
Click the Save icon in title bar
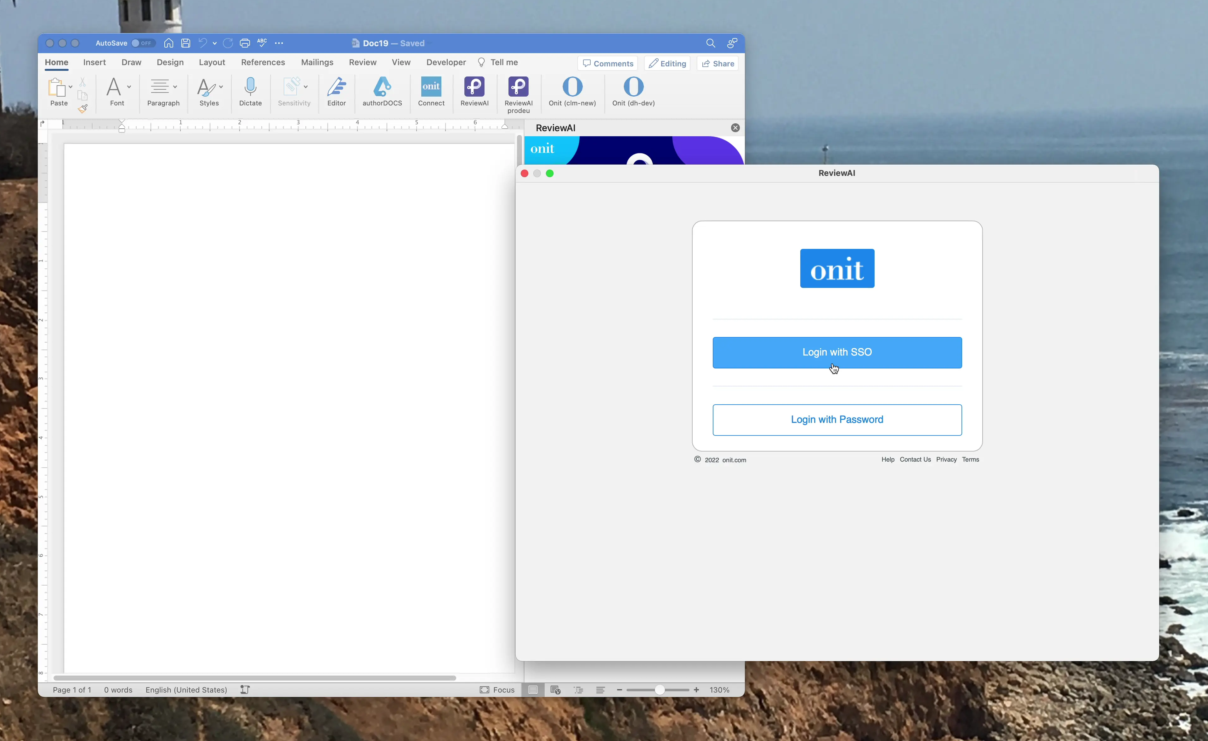click(x=185, y=43)
